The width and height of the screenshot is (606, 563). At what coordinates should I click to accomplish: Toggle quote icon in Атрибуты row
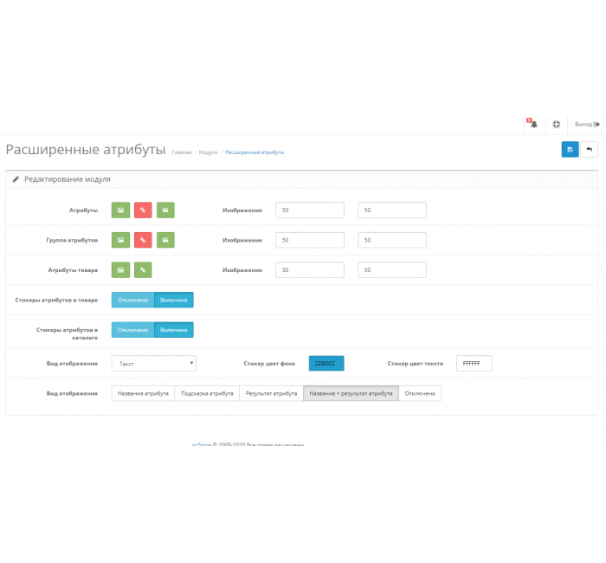tap(165, 210)
